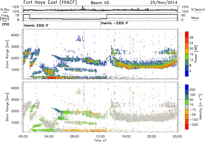Click the light green 12-16 dB Power segment

(187, 57)
